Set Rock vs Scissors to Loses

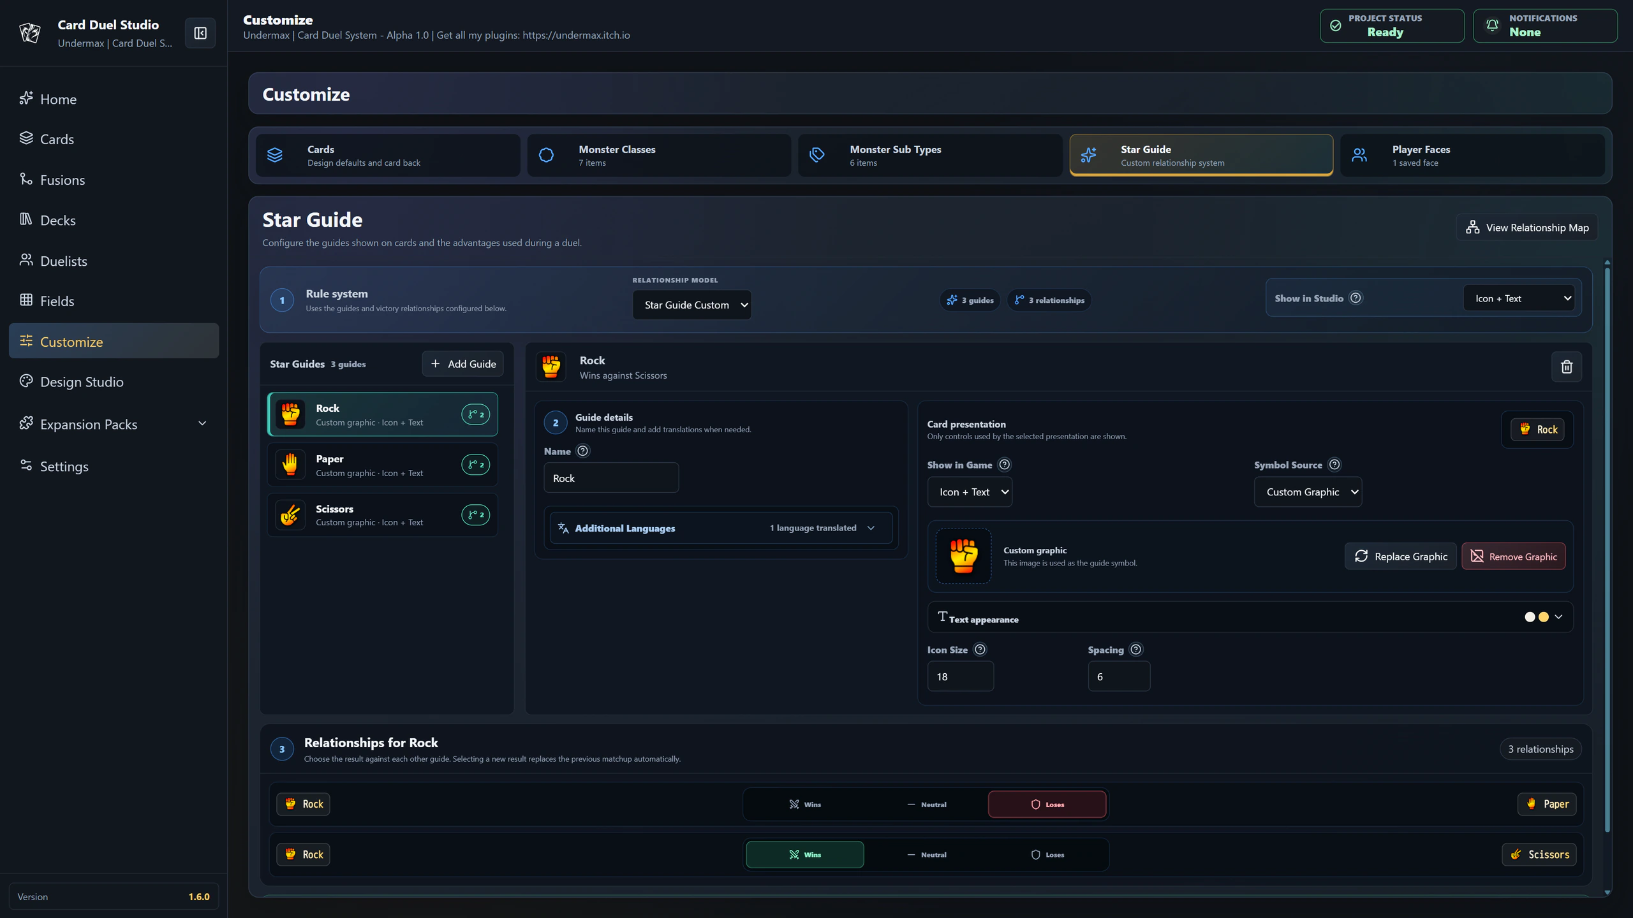coord(1047,855)
